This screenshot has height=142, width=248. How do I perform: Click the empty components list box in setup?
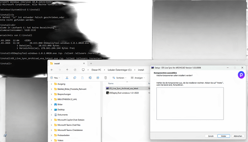point(190,104)
